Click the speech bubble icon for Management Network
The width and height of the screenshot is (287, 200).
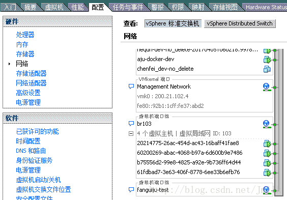[131, 87]
